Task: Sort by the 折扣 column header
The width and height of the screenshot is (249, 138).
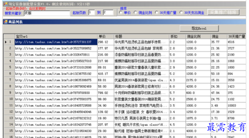Action: click(177, 37)
